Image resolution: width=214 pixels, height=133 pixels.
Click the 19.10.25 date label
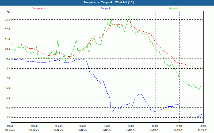[202, 130]
